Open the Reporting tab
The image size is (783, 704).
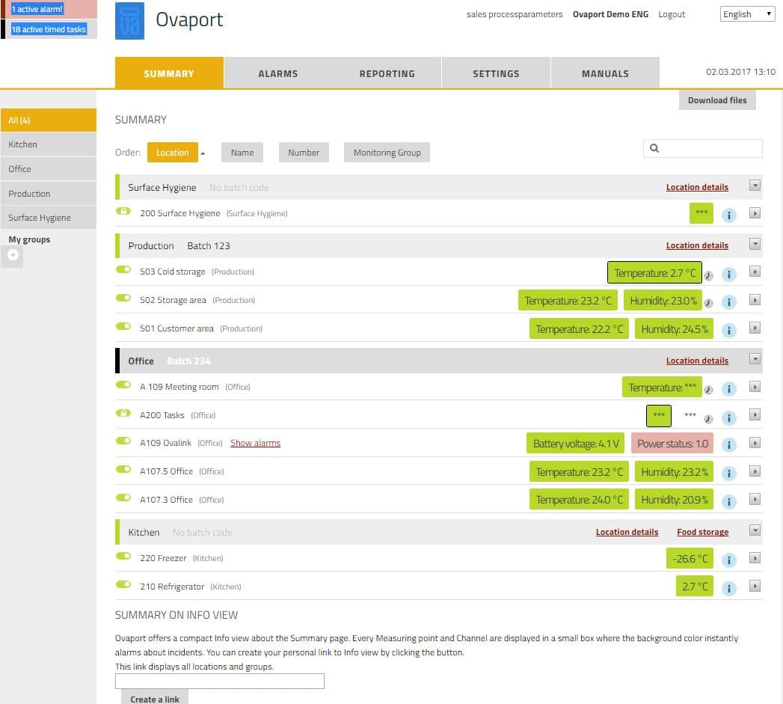387,73
